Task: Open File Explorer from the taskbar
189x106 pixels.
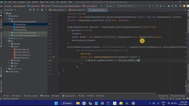Action: tap(78, 103)
